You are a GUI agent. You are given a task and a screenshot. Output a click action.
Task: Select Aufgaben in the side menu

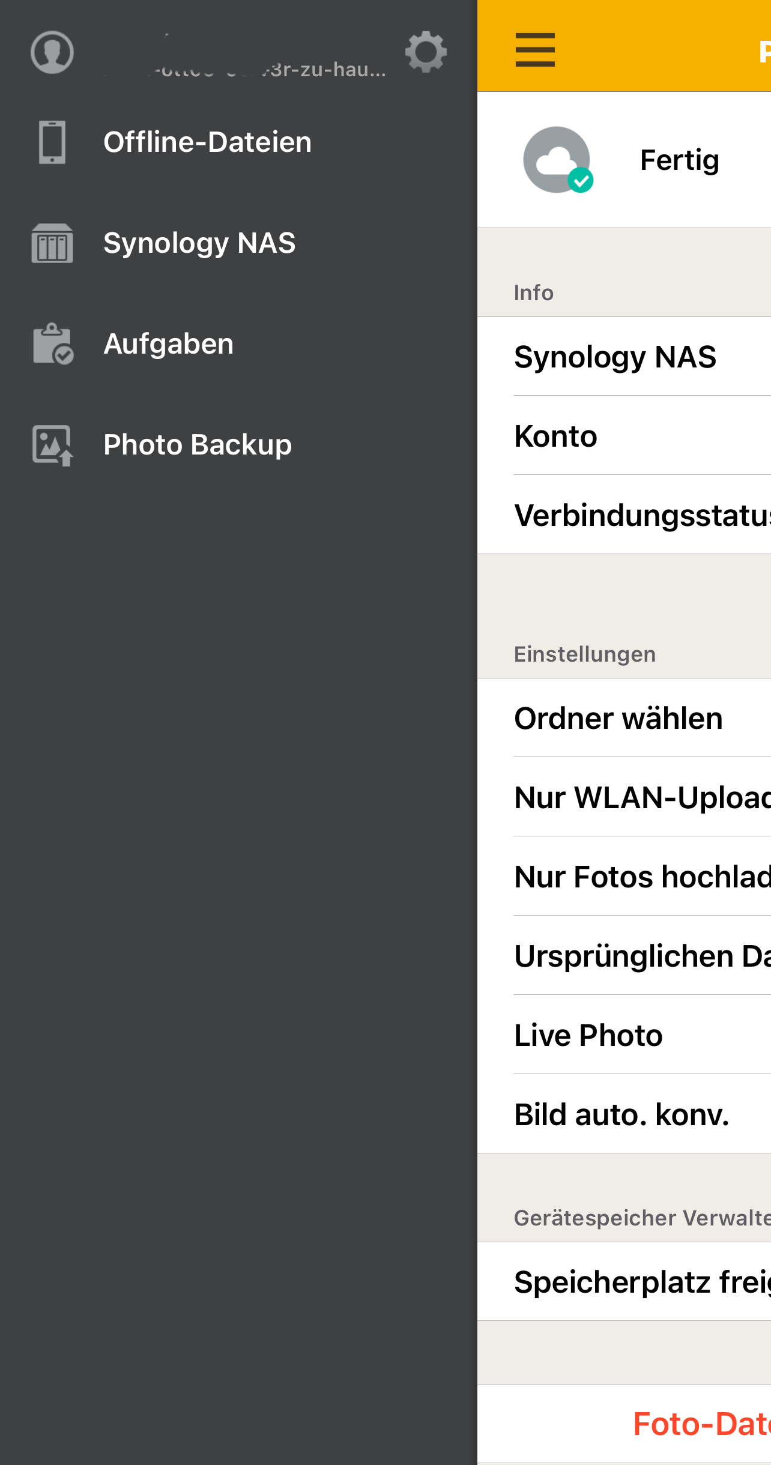168,344
